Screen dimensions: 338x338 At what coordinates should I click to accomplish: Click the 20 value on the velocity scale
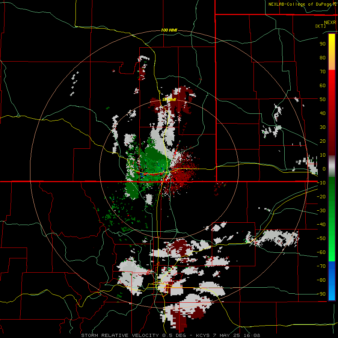coord(323,141)
